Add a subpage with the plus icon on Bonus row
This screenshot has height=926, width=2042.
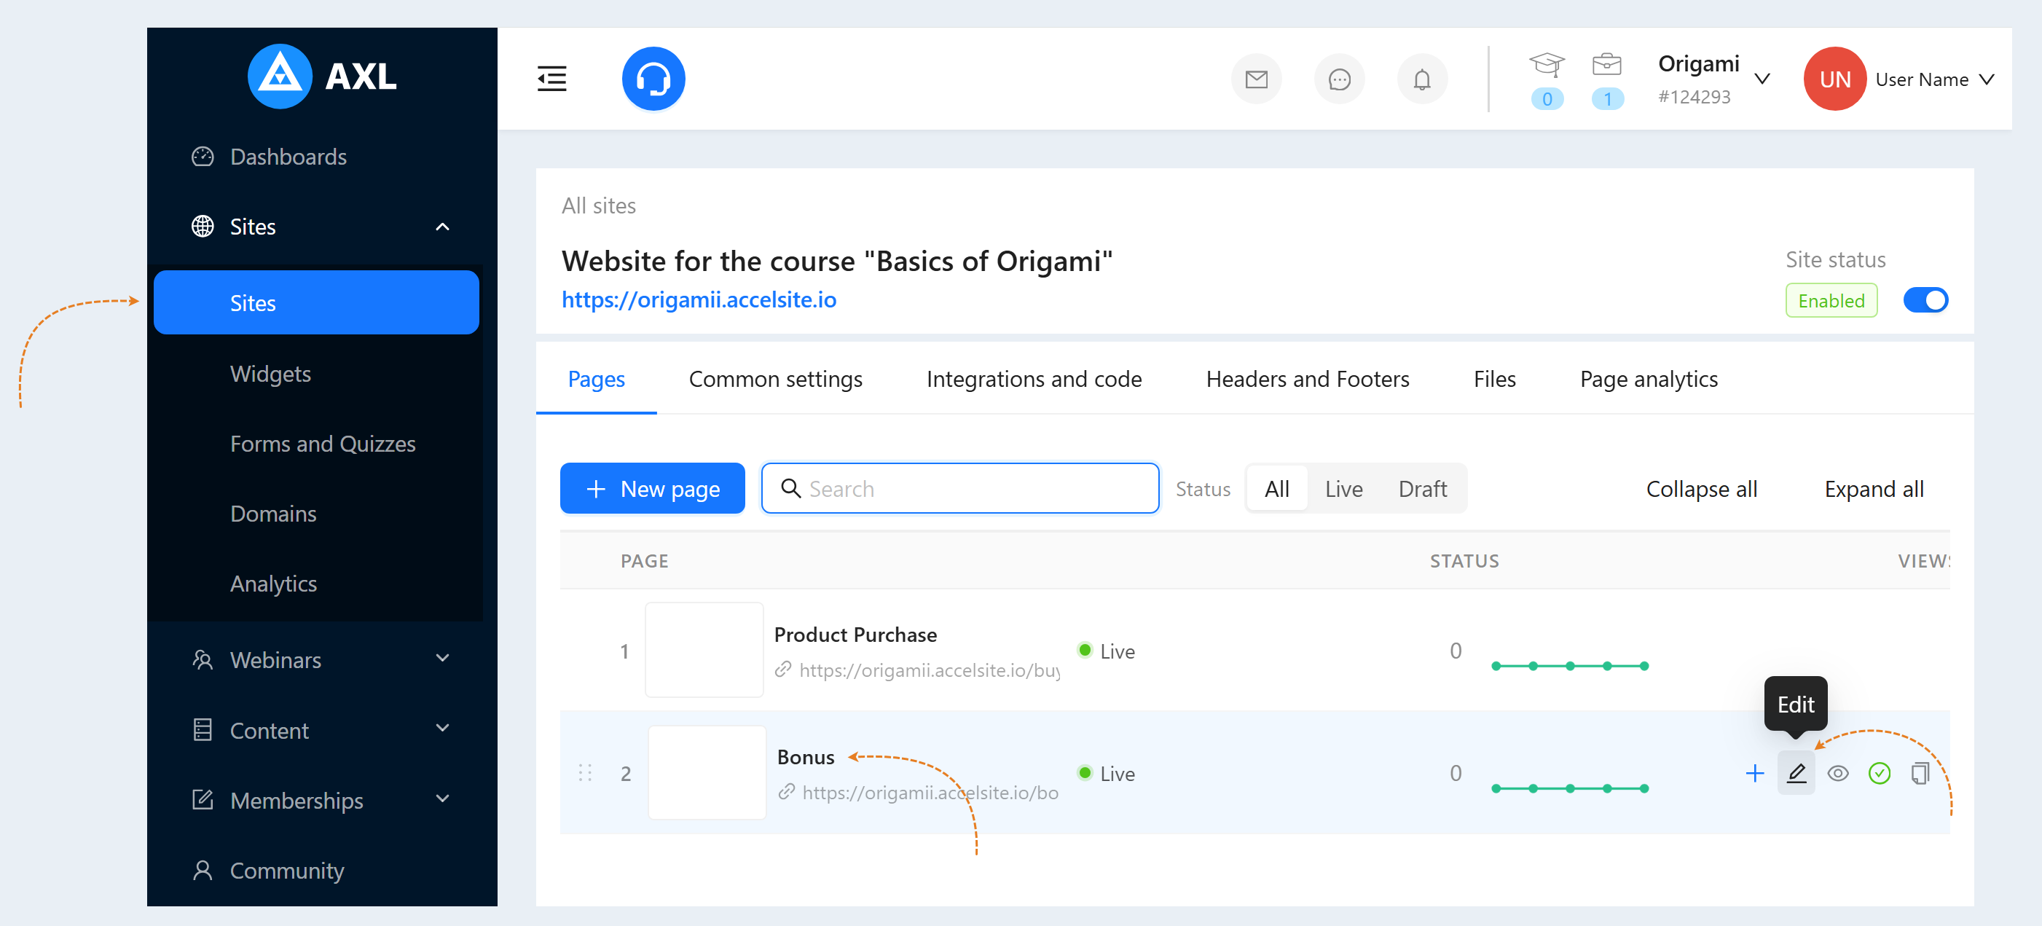(1754, 773)
